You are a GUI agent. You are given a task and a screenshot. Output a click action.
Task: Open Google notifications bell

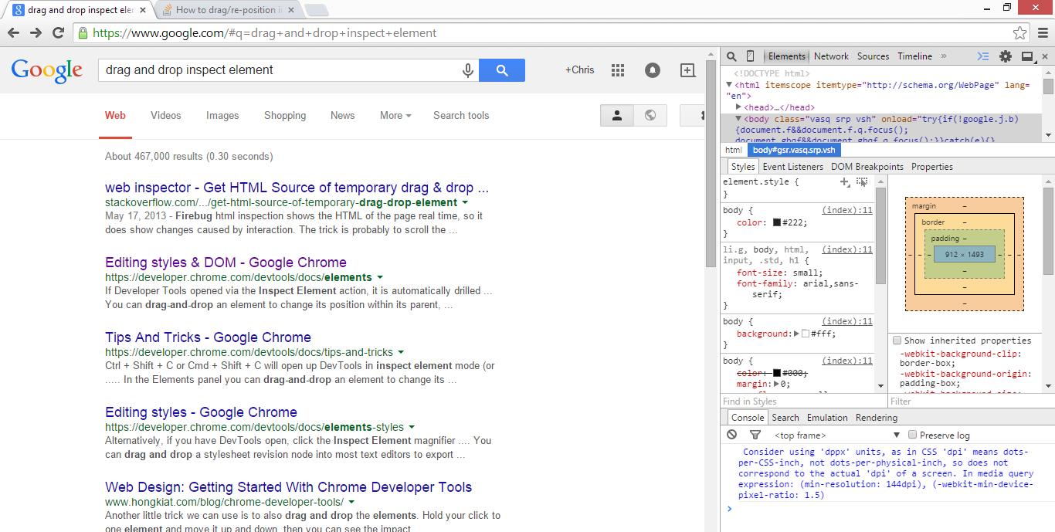pos(653,70)
